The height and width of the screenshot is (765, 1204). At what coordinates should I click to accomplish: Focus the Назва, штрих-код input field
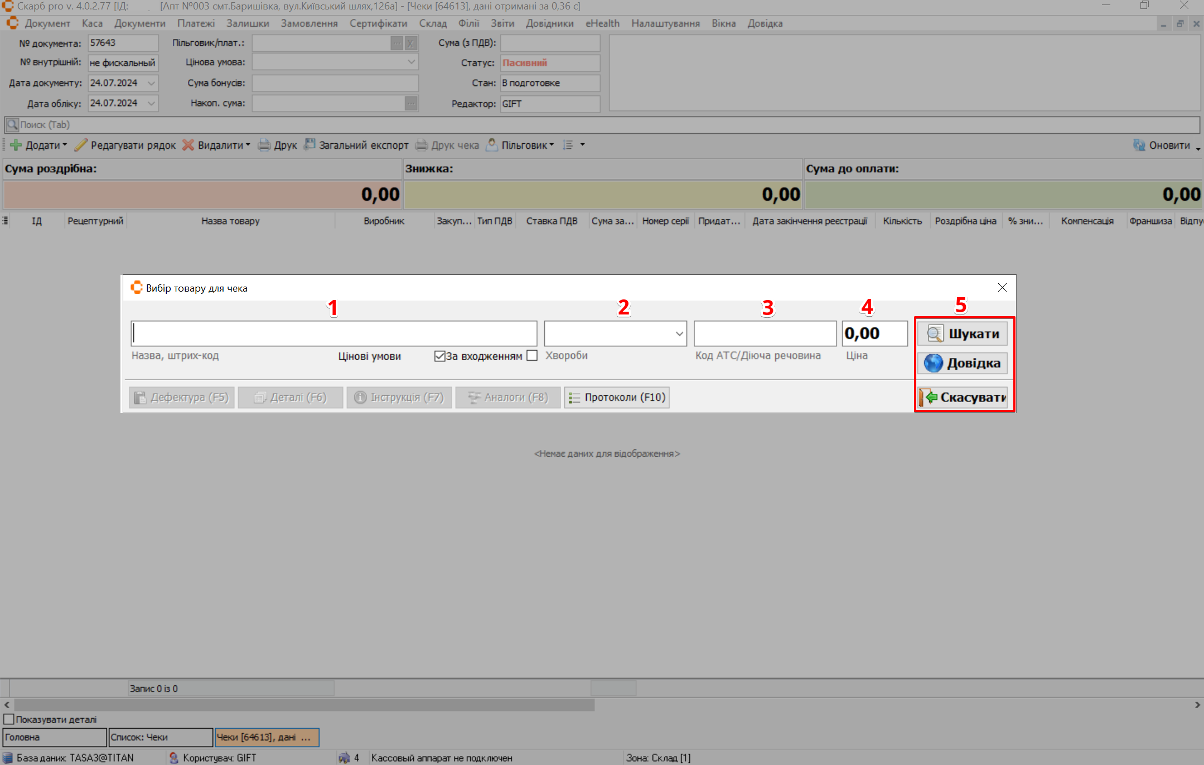tap(333, 333)
